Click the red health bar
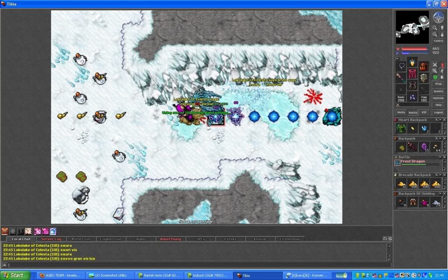The width and height of the screenshot is (448, 280). 415,49
